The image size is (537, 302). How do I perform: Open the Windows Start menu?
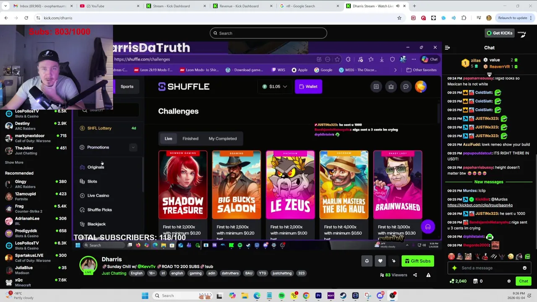145,296
